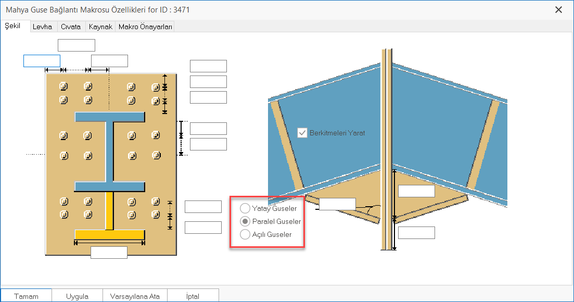Cancel the dialog with İptal
The width and height of the screenshot is (574, 302).
pos(193,296)
